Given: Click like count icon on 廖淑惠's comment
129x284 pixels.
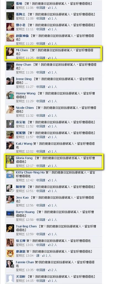Looking at the screenshot, I should (x=44, y=255).
